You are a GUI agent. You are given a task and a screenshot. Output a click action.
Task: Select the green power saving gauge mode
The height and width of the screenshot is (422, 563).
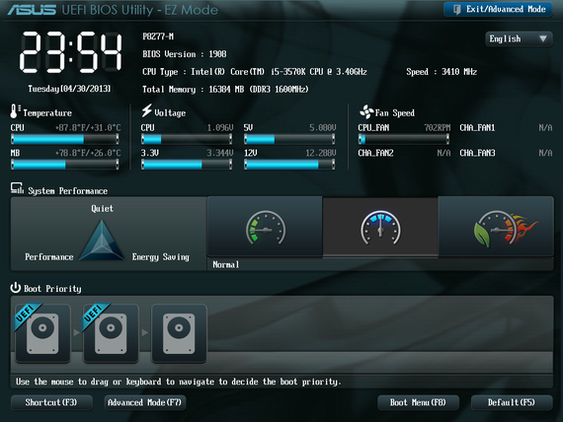[x=265, y=227]
